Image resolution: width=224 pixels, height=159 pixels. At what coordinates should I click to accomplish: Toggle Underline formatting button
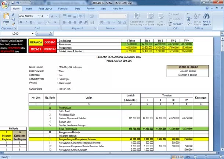click(x=31, y=22)
